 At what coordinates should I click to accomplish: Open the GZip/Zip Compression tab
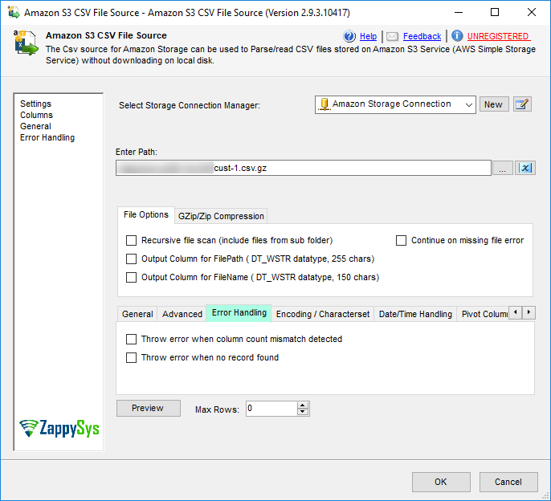pos(221,216)
